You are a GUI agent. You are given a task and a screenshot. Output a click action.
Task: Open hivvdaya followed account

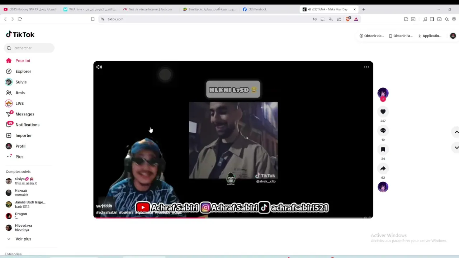[x=23, y=228]
